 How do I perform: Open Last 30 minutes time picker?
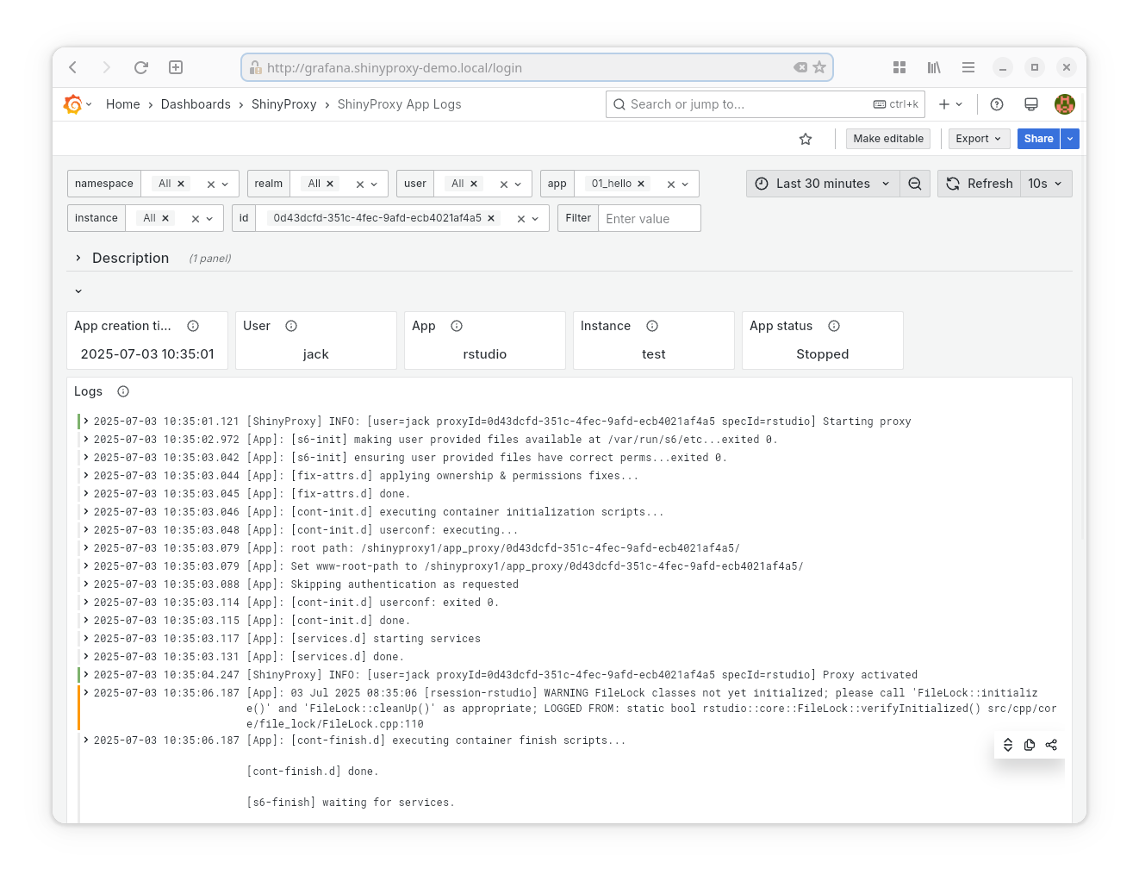pos(823,184)
